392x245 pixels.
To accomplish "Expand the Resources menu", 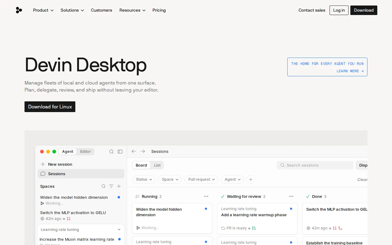I will pyautogui.click(x=132, y=10).
